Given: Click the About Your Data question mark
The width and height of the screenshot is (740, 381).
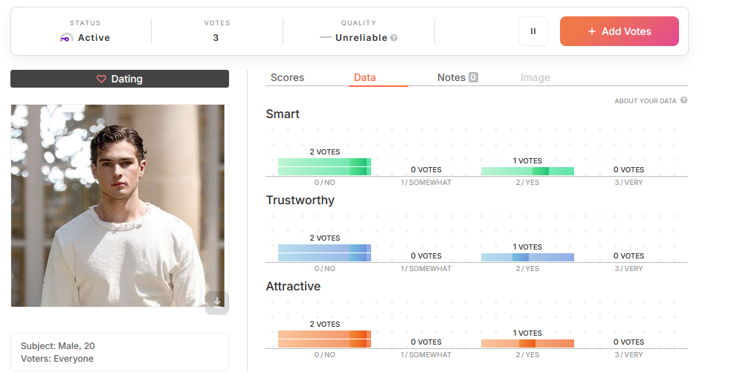Looking at the screenshot, I should 683,100.
